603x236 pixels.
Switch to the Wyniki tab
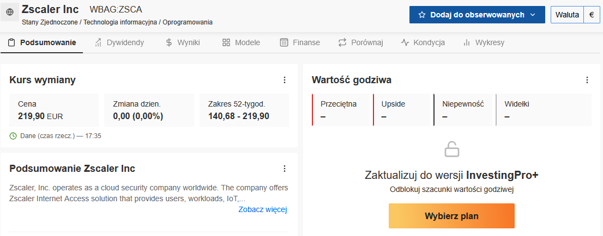pos(183,42)
